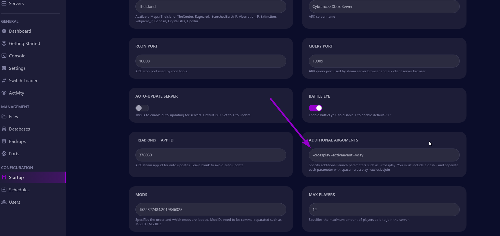
Task: Click the Activity eye icon
Action: click(4, 93)
